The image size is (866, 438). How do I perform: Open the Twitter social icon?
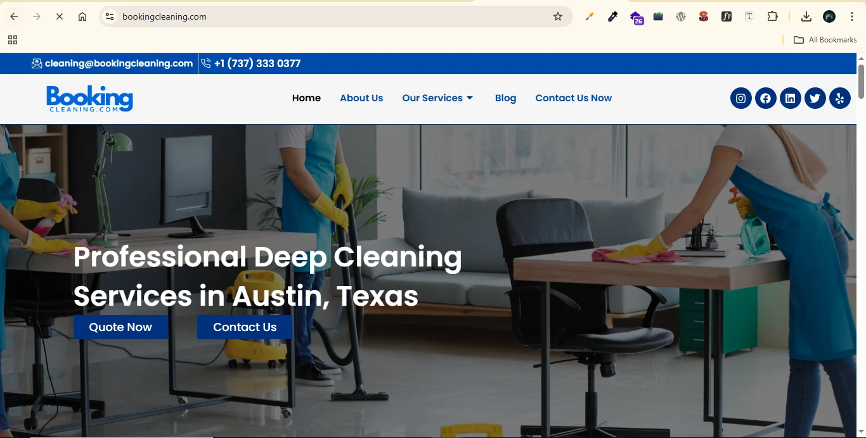815,98
